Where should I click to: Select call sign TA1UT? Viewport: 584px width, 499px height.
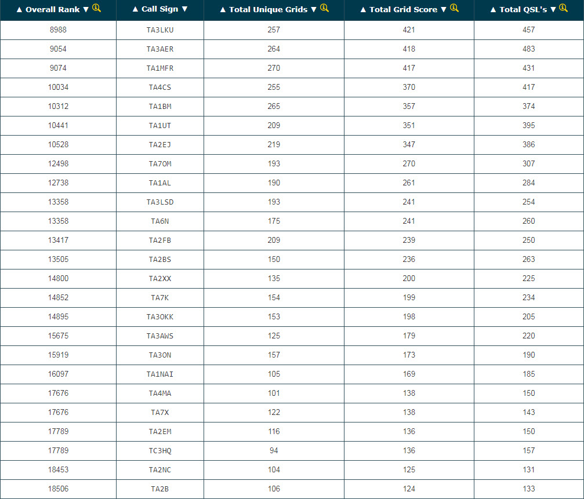click(x=160, y=125)
